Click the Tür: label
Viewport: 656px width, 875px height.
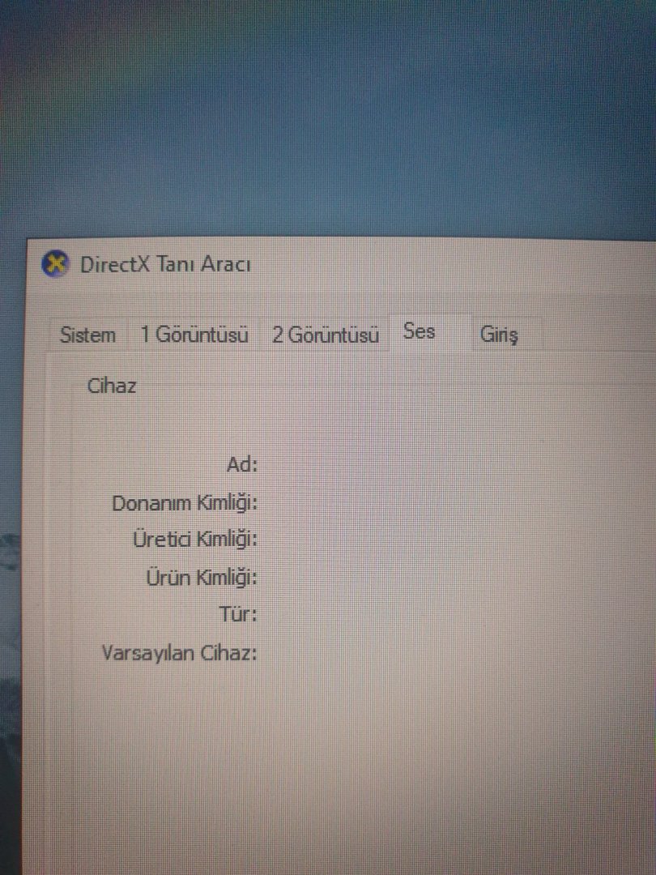click(239, 614)
